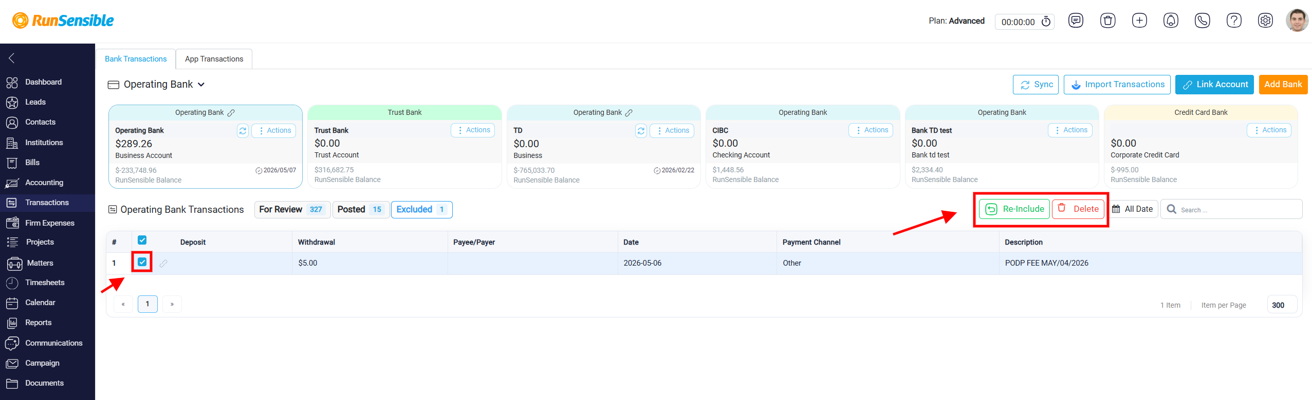Open Actions menu on Bank TD test card
1312x400 pixels.
(x=1070, y=130)
